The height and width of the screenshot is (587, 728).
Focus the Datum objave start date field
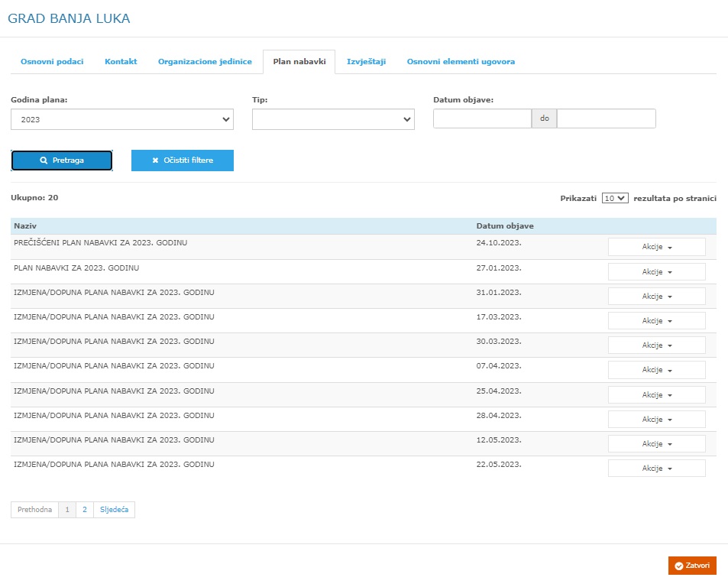coord(482,118)
